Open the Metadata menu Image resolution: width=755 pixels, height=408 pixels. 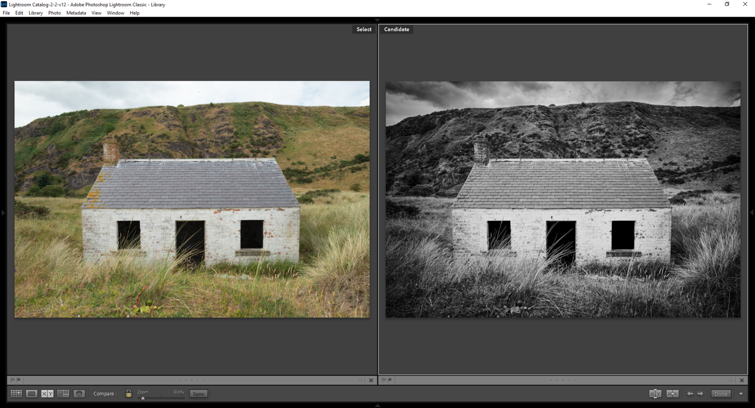(75, 13)
